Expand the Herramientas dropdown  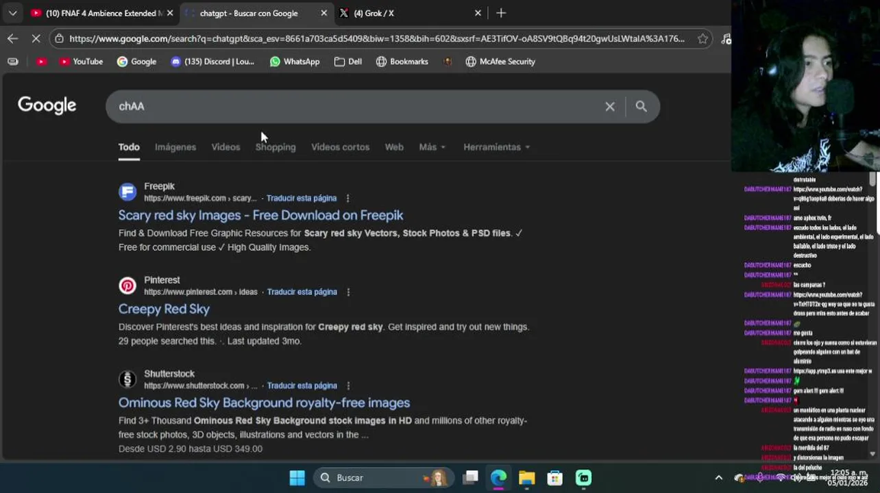496,147
